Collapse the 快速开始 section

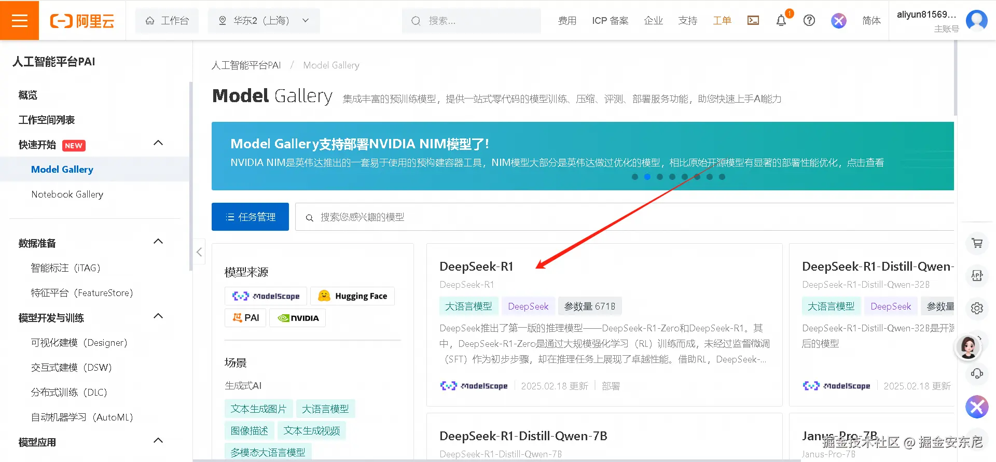(159, 143)
